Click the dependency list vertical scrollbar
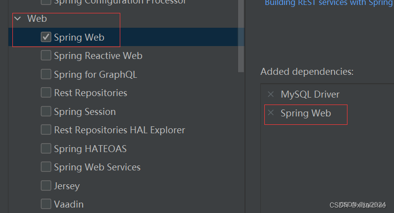Screen dimensions: 394x213 tap(241, 36)
